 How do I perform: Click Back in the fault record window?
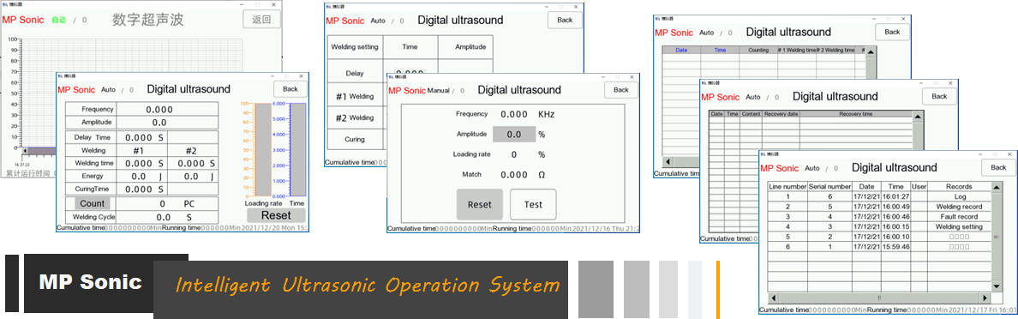pos(939,96)
